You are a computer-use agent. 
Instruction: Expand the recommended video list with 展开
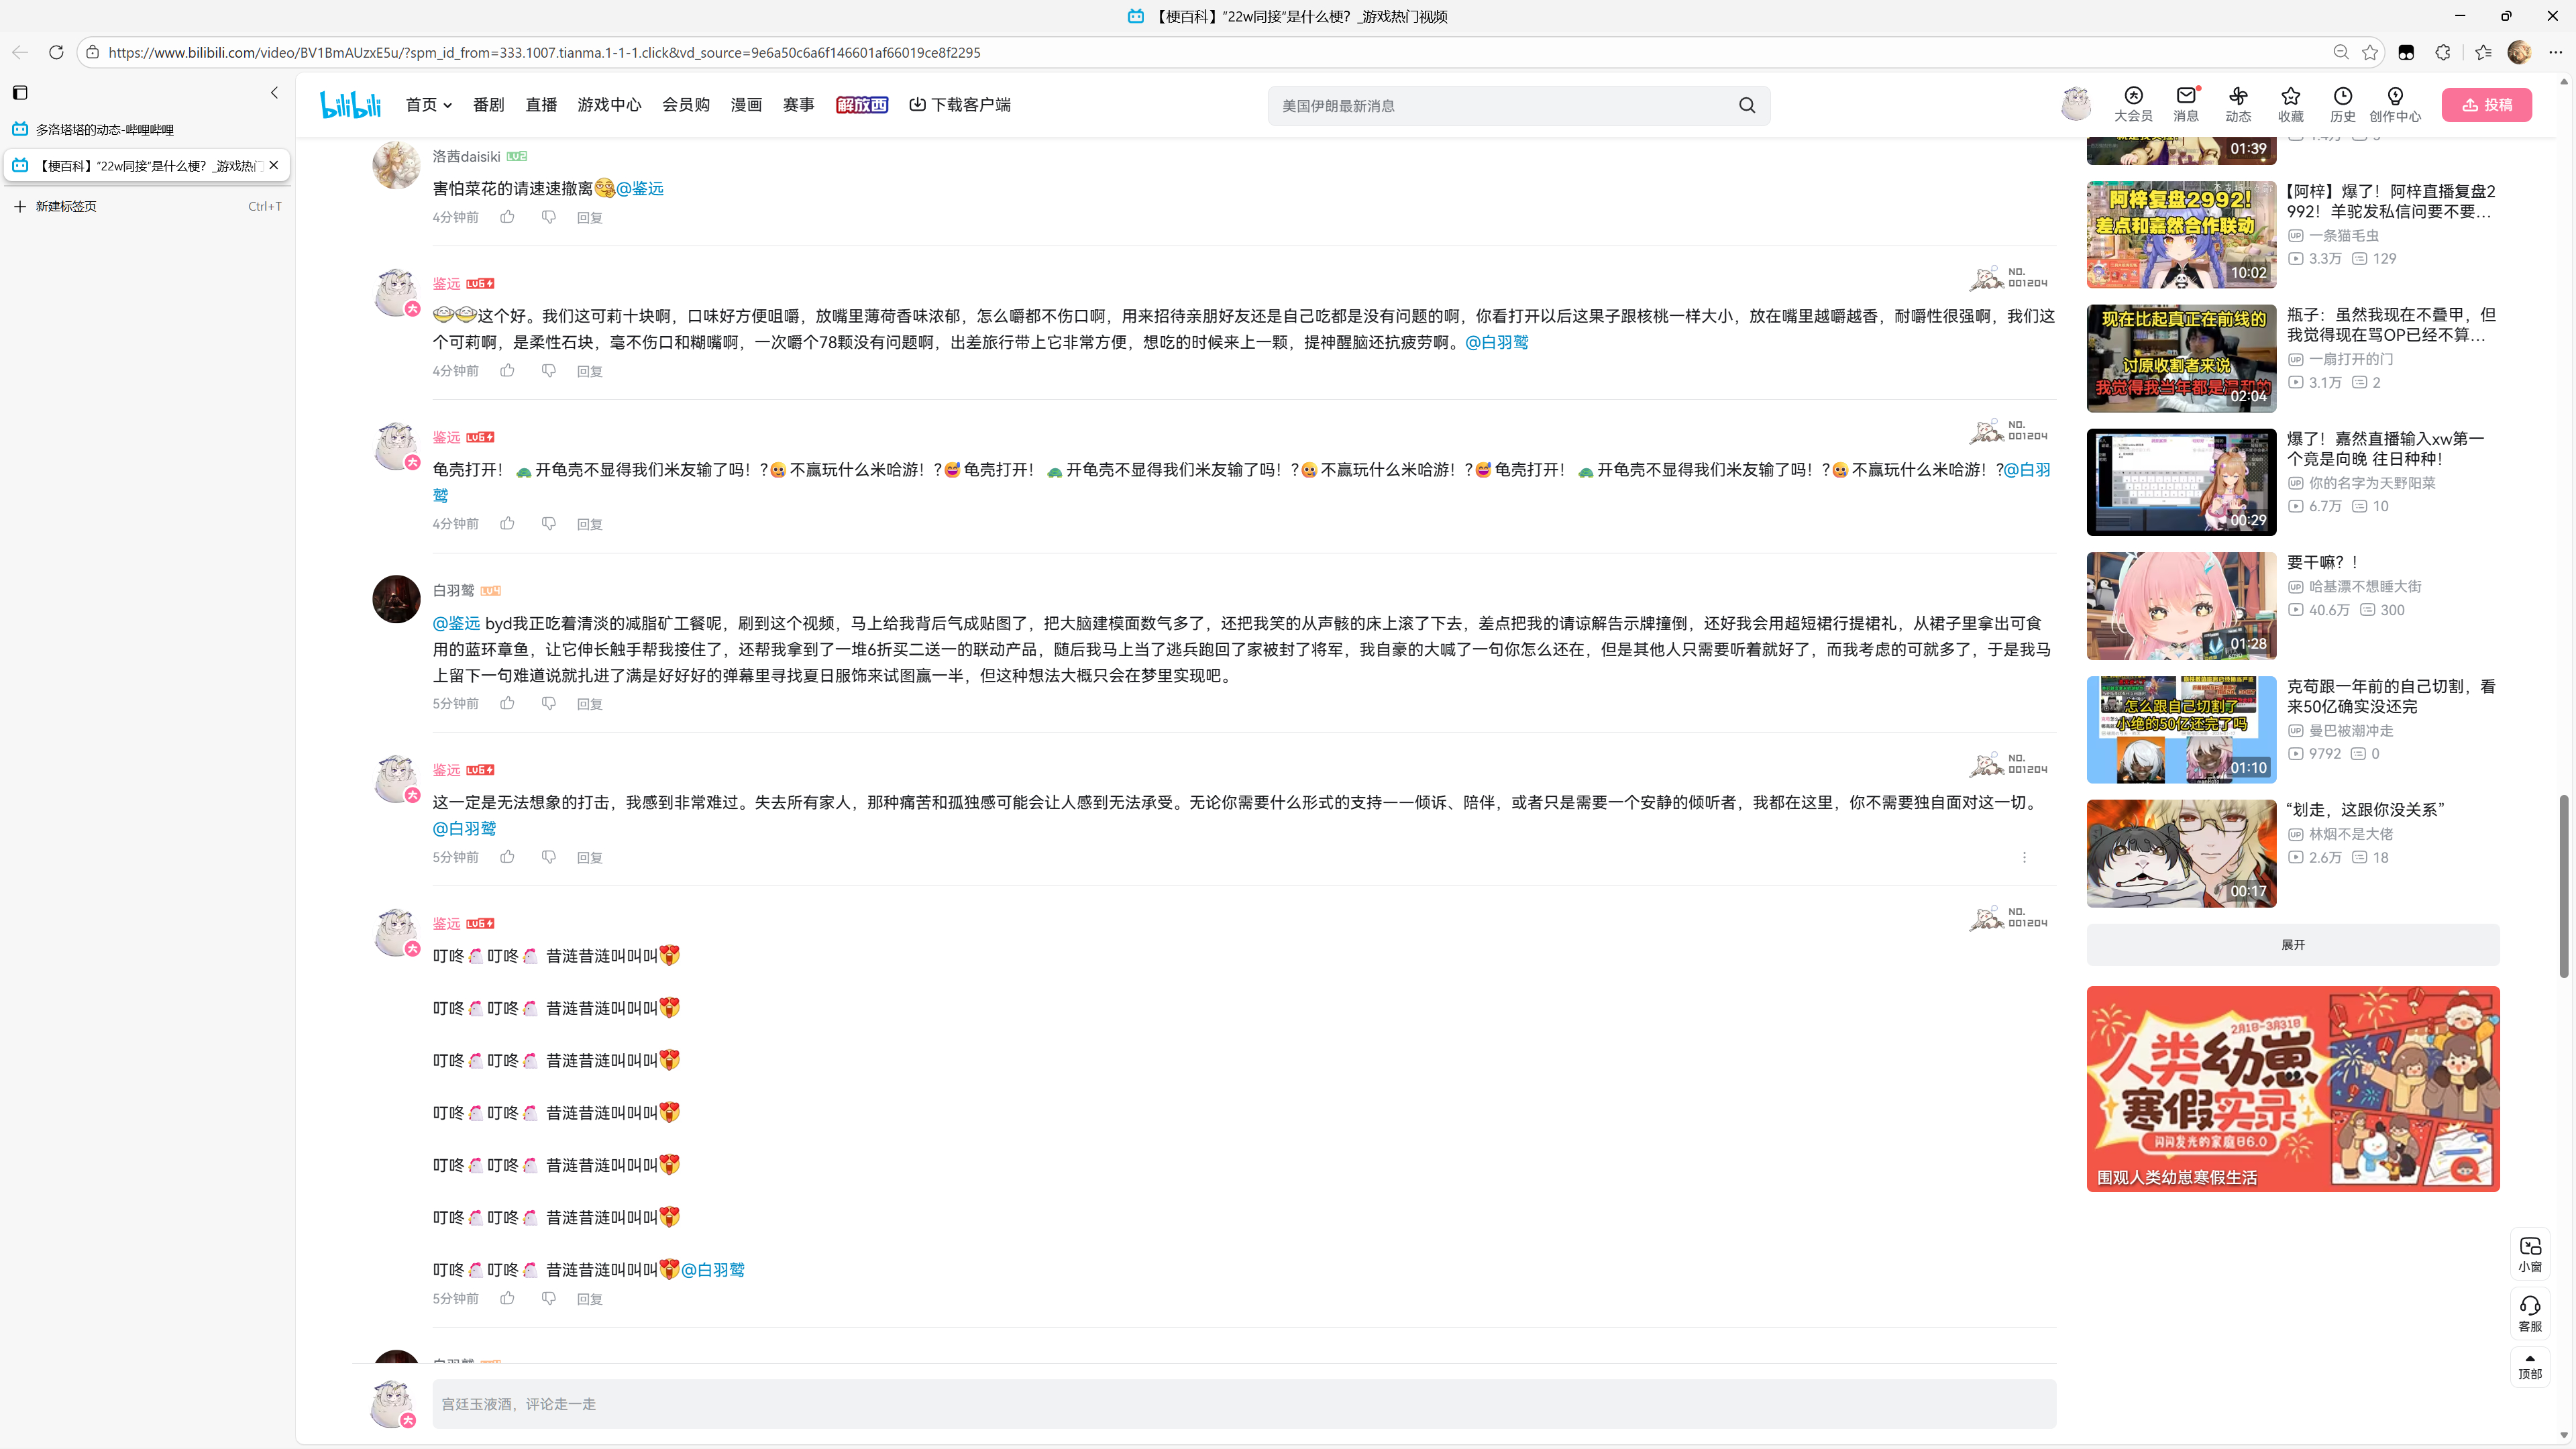[x=2292, y=944]
